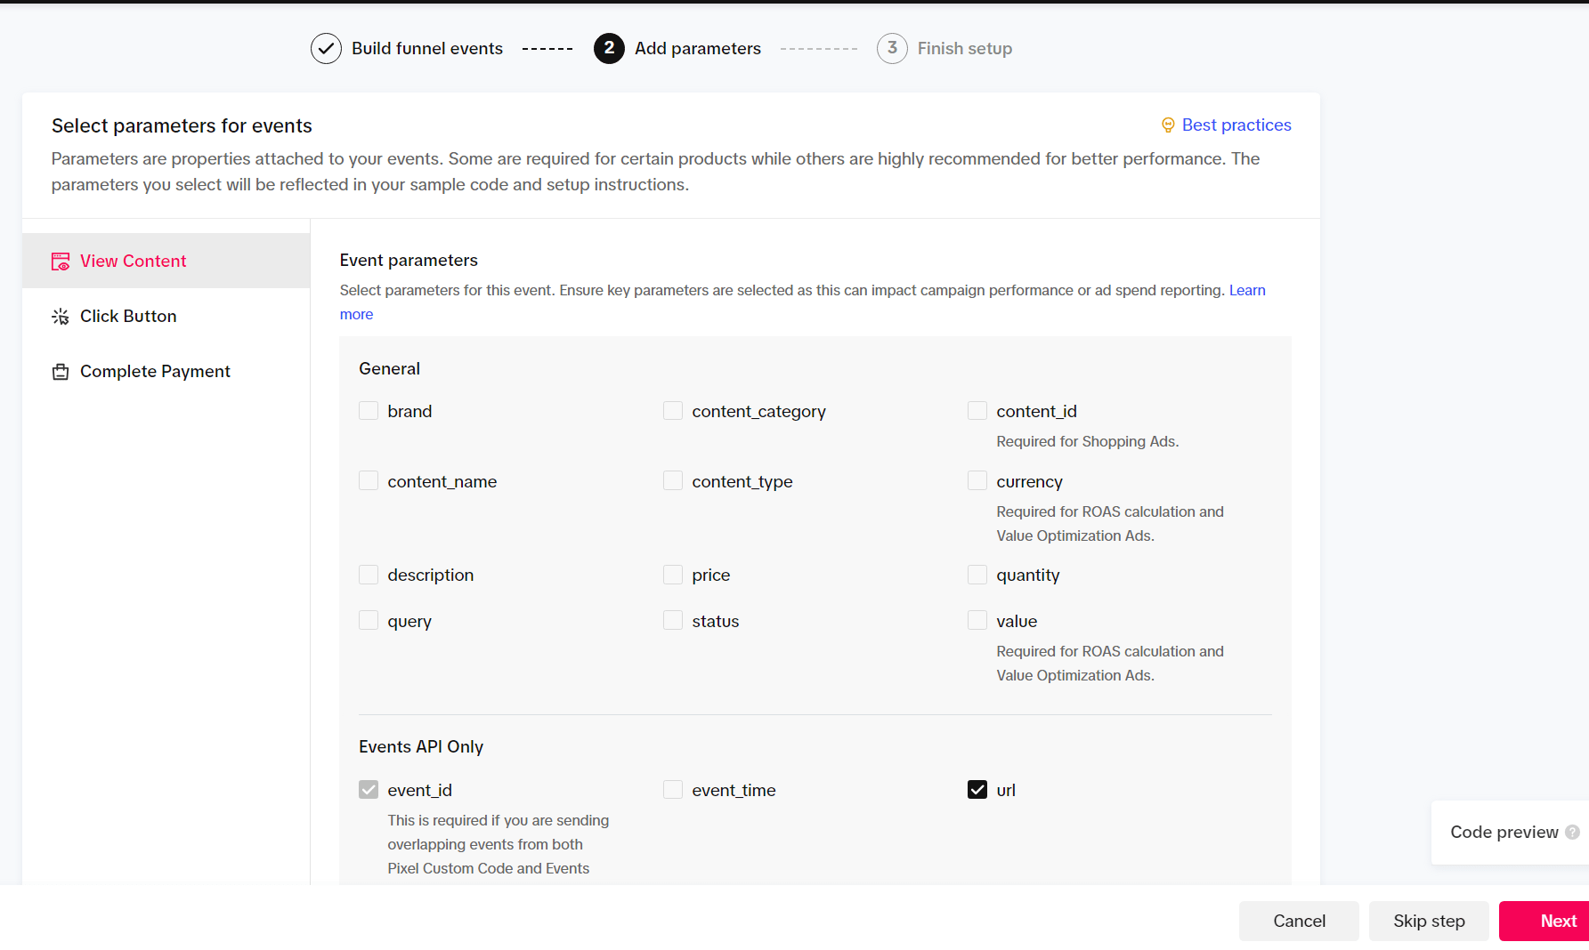Screen dimensions: 1589x950
Task: Click the step 2 number circle
Action: tap(609, 49)
